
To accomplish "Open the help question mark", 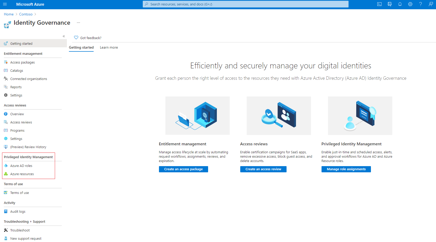I will (421, 4).
